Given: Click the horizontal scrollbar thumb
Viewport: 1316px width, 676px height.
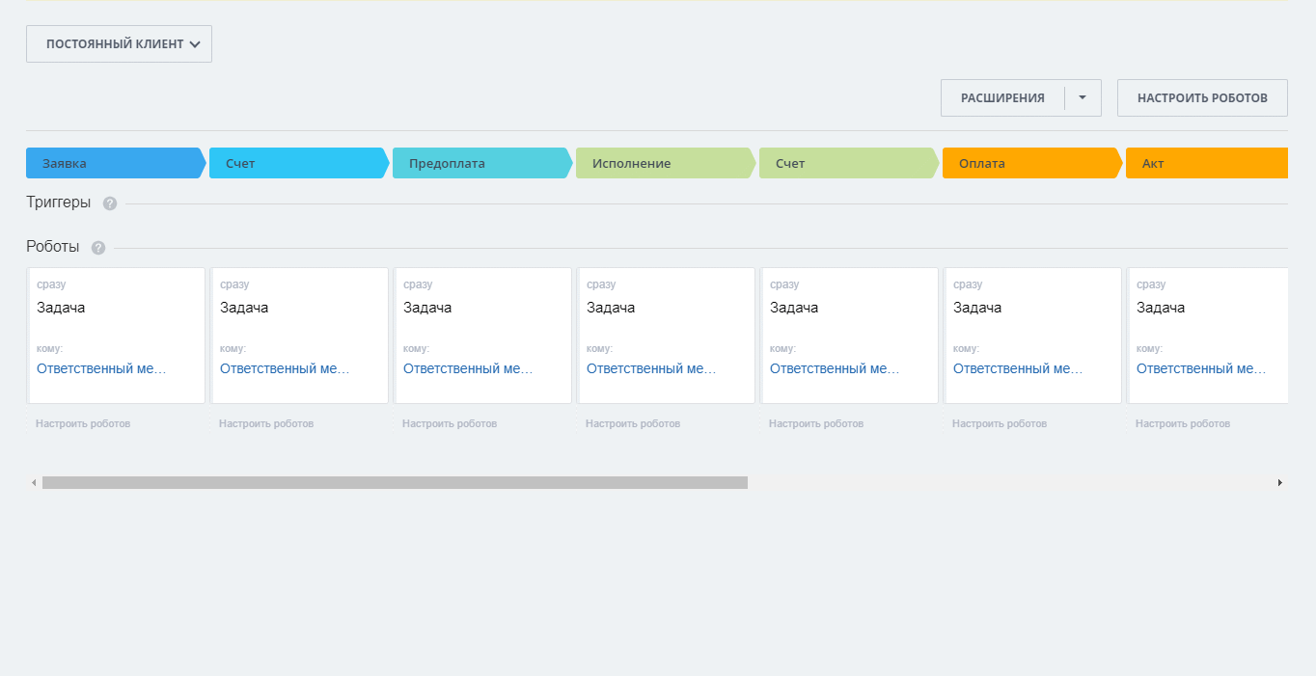Looking at the screenshot, I should [395, 482].
